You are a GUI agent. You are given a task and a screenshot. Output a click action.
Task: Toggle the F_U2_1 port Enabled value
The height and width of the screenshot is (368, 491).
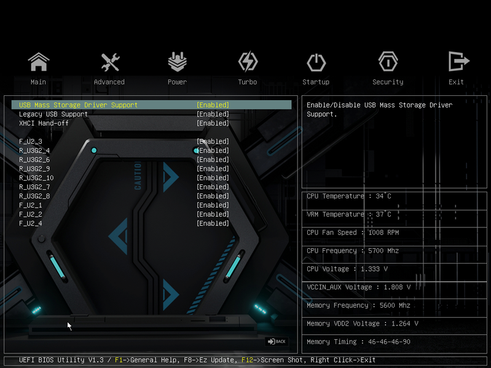tap(213, 205)
